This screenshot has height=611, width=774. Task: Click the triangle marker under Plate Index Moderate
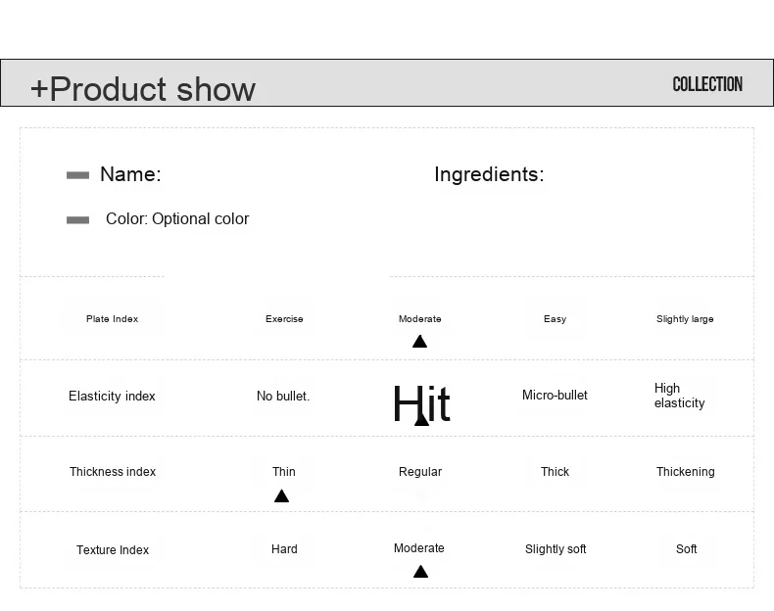419,342
